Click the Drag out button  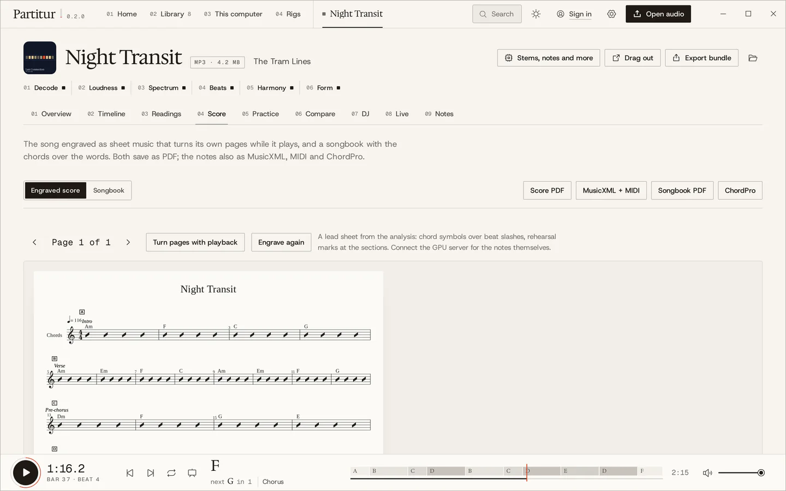tap(633, 58)
